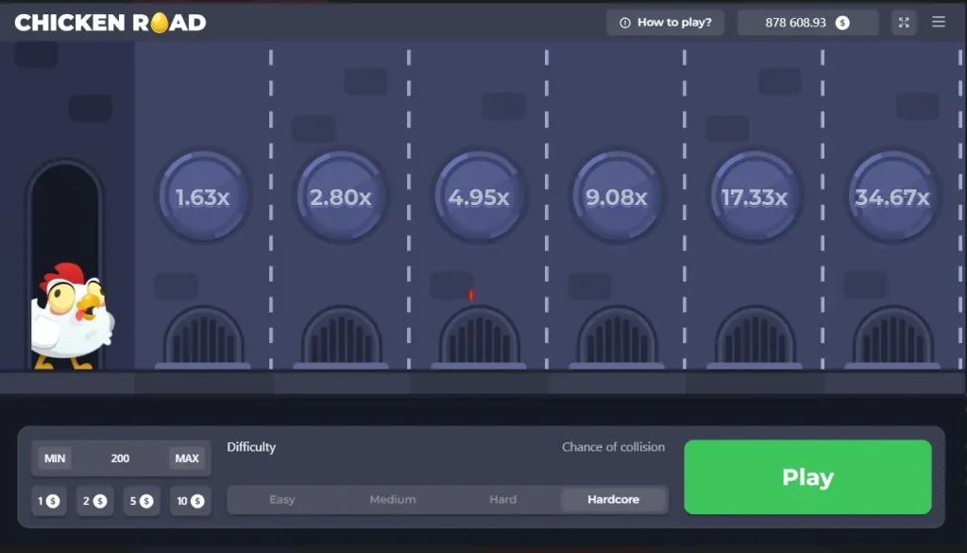967x553 pixels.
Task: Click the 34.67x multiplier coin
Action: [x=892, y=197]
